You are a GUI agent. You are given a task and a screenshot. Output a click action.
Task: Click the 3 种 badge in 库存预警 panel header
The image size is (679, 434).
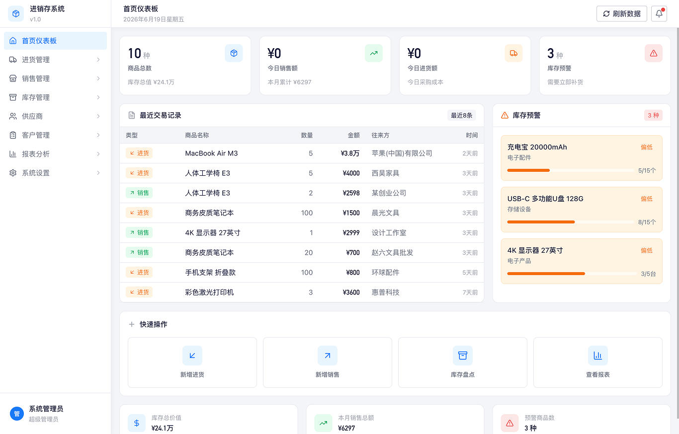pos(653,115)
